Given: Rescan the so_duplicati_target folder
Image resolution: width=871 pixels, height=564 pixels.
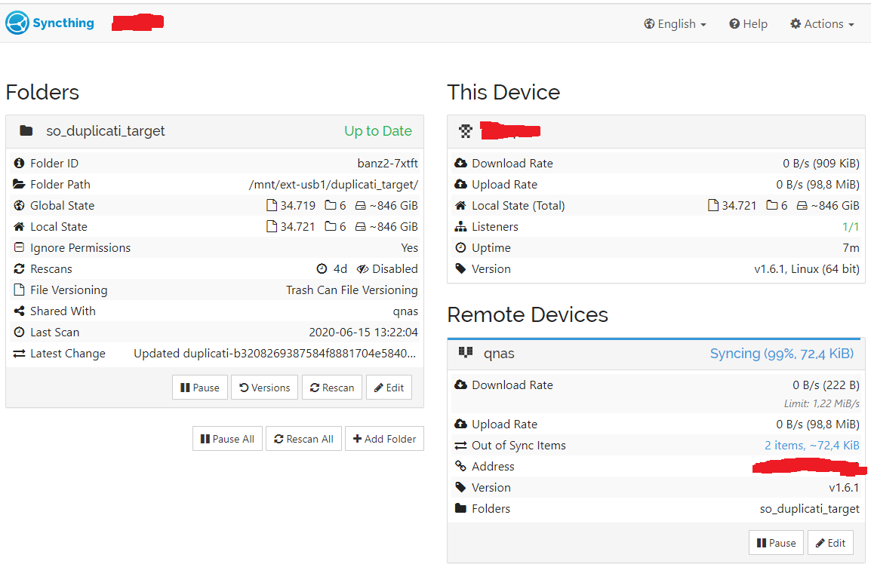Looking at the screenshot, I should tap(332, 388).
